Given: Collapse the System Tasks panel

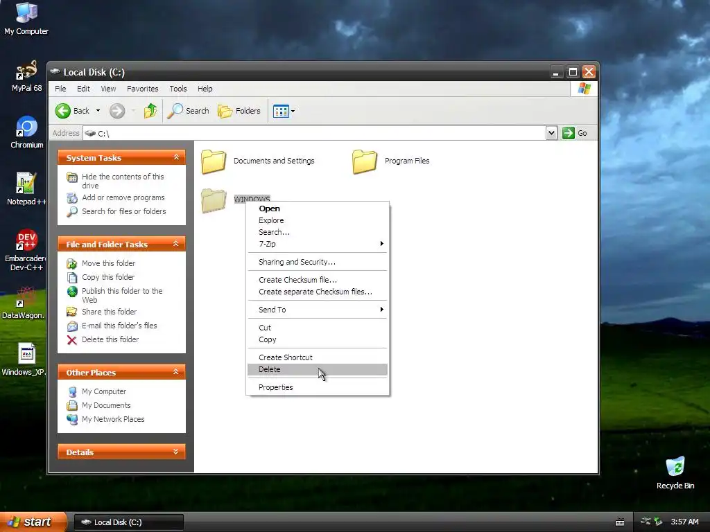Looking at the screenshot, I should tap(176, 157).
